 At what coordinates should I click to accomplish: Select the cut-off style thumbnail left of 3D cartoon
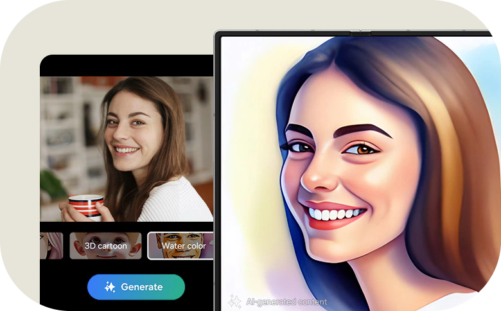pyautogui.click(x=51, y=245)
